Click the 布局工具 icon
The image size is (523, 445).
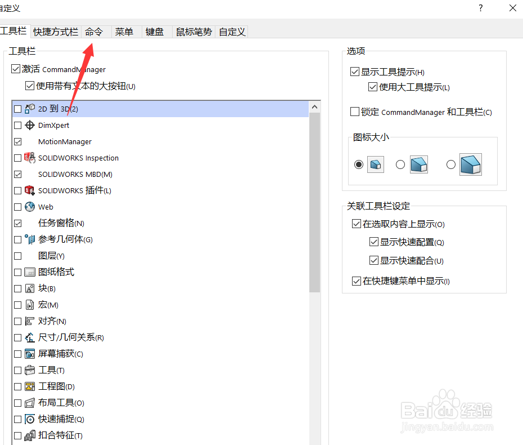coord(30,403)
